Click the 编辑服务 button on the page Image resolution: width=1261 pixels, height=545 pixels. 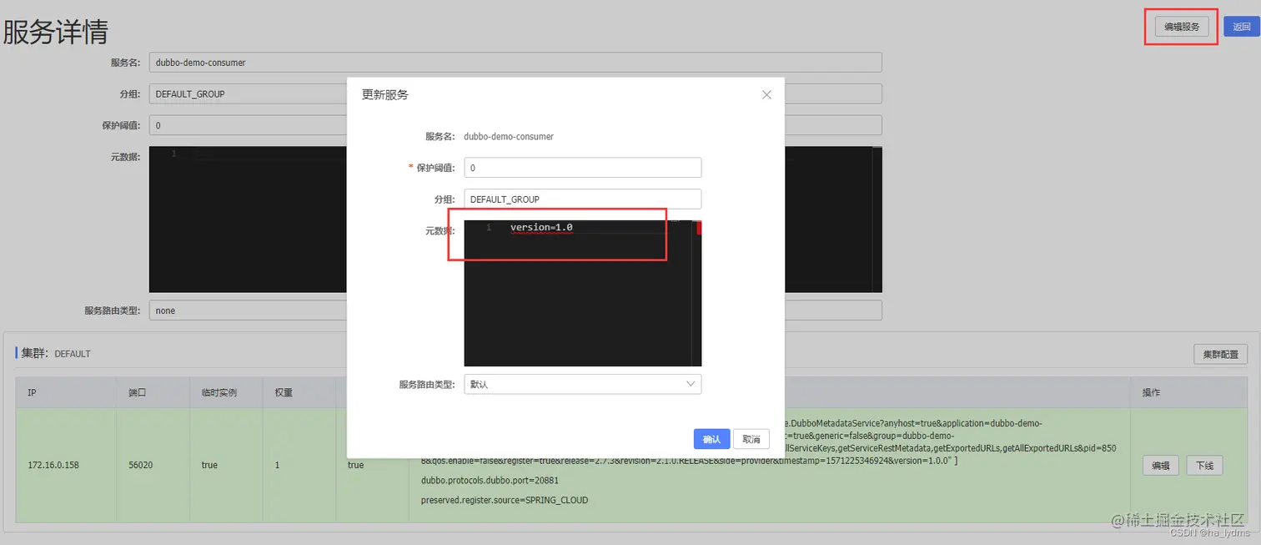click(1182, 27)
